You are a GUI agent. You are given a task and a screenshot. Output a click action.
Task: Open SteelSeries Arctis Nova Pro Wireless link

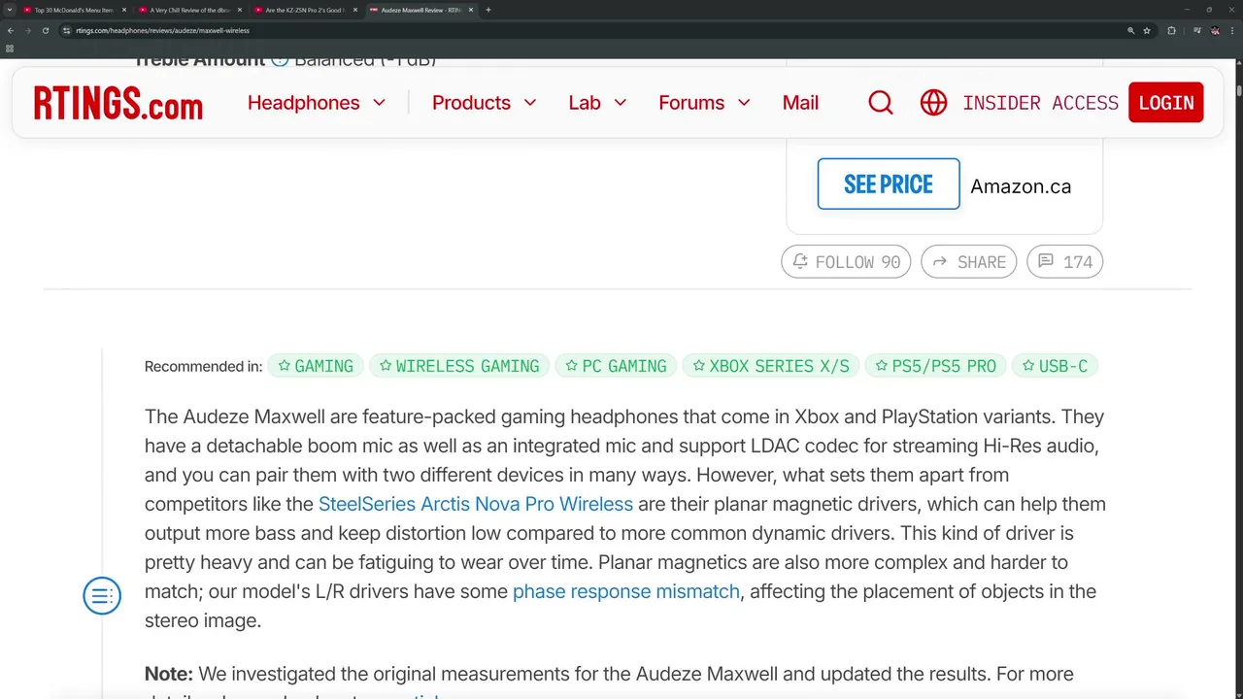click(476, 504)
